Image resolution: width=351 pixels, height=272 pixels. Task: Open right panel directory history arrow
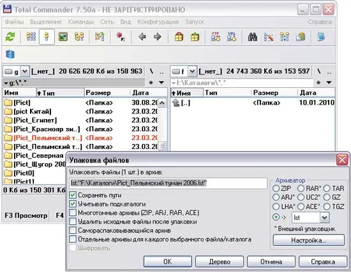click(329, 83)
